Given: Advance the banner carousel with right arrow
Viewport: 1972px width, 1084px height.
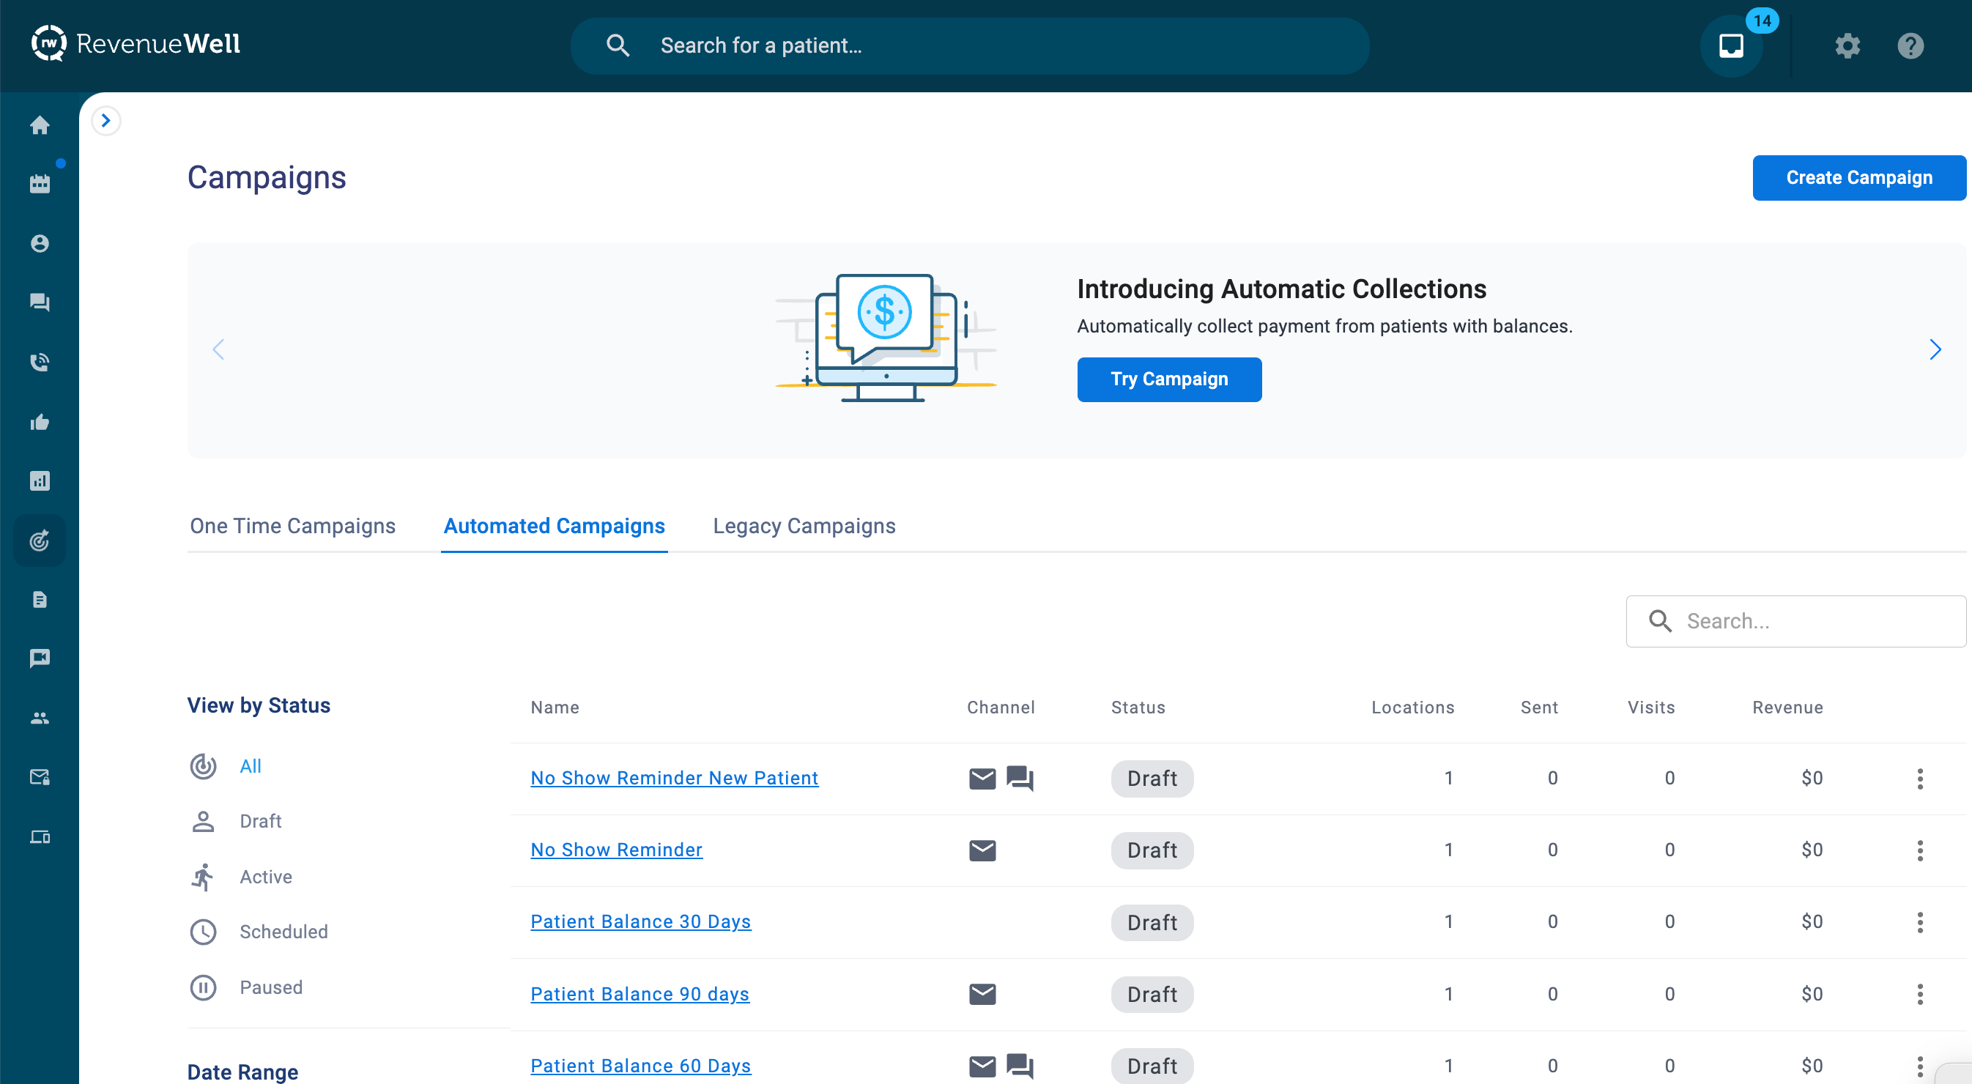Looking at the screenshot, I should pos(1936,349).
